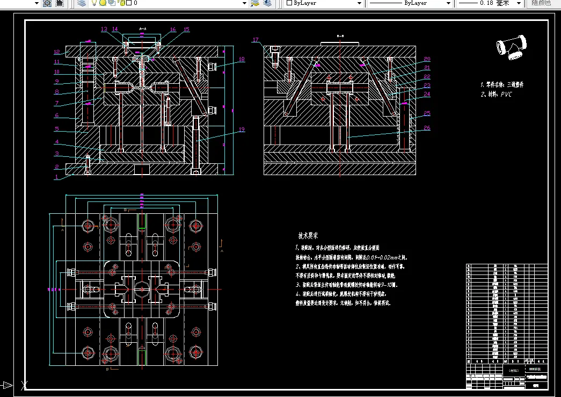
Task: Toggle layer 0 freeze sun icon
Action: tap(102, 3)
